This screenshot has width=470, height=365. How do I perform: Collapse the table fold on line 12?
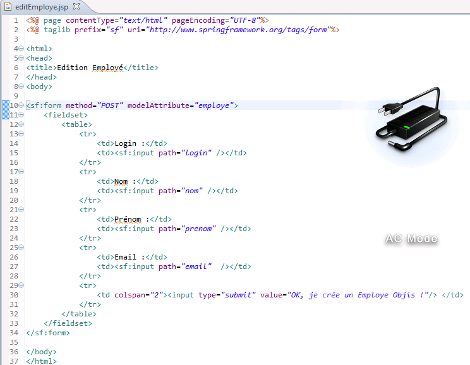coord(21,124)
